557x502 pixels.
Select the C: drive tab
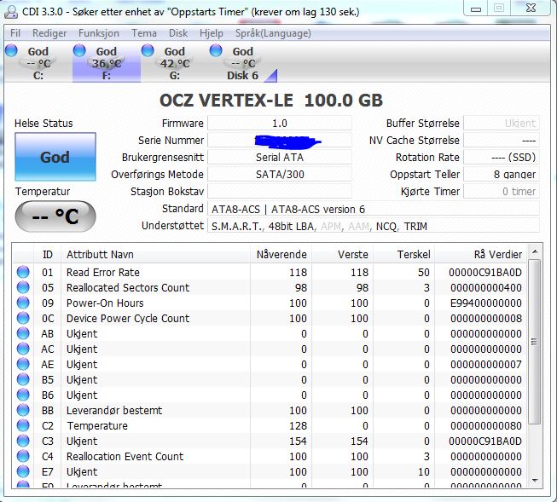click(38, 63)
